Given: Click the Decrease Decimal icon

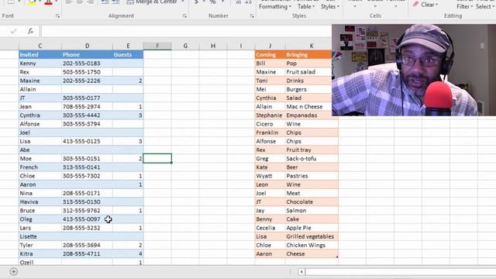Looking at the screenshot, I should point(249,2).
